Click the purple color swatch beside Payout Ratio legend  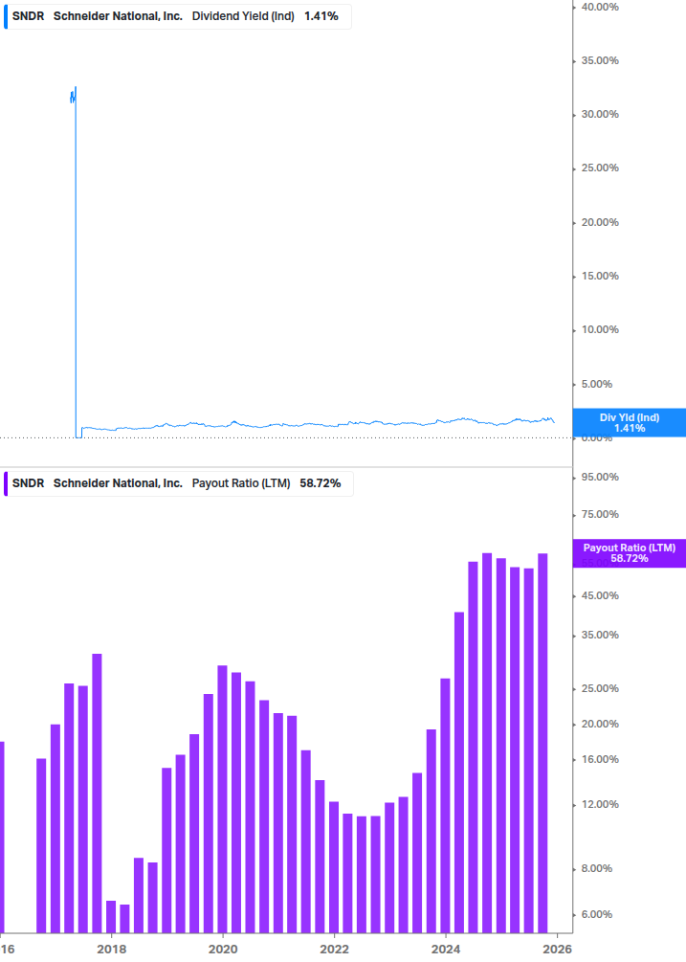5,483
